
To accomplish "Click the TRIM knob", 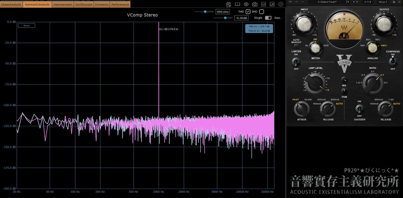I will tap(344, 91).
